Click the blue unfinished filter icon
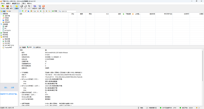This screenshot has width=204, height=109. click(28, 11)
